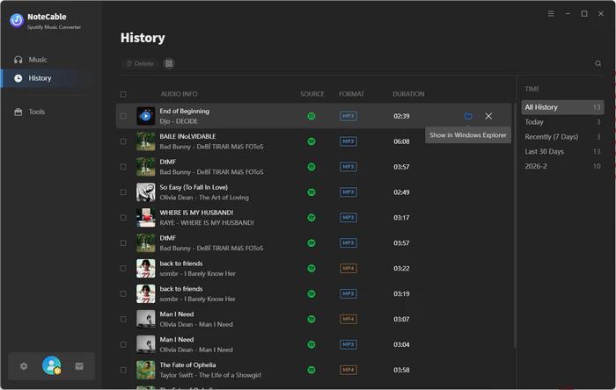616x390 pixels.
Task: Click 'Olivia Dean - The Art of Loving' text
Action: (204, 198)
